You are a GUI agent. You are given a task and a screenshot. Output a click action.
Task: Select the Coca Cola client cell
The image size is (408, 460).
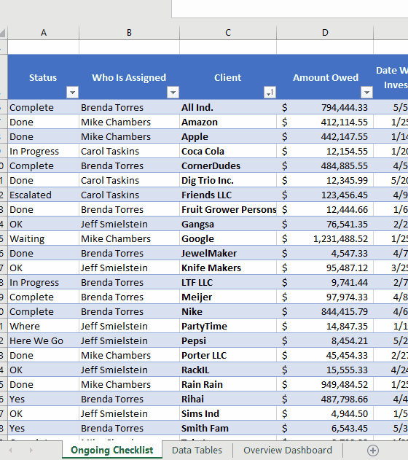(x=228, y=151)
